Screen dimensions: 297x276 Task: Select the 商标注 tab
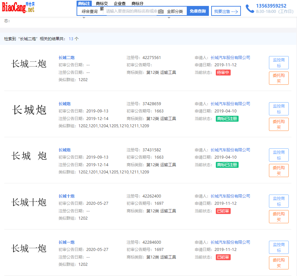[84, 3]
